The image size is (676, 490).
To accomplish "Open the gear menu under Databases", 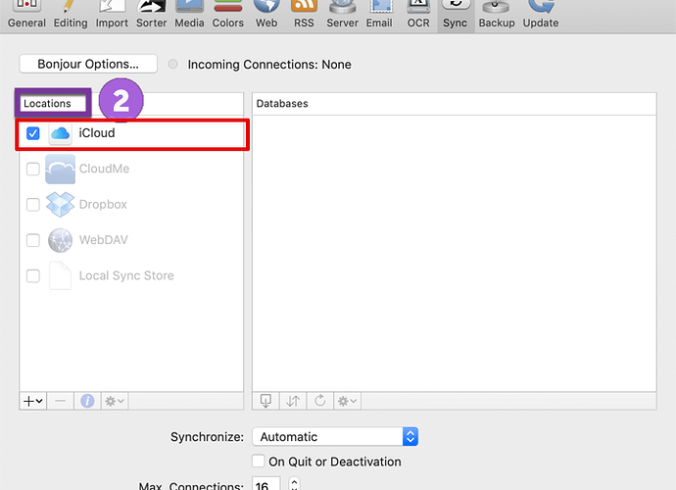I will click(347, 401).
